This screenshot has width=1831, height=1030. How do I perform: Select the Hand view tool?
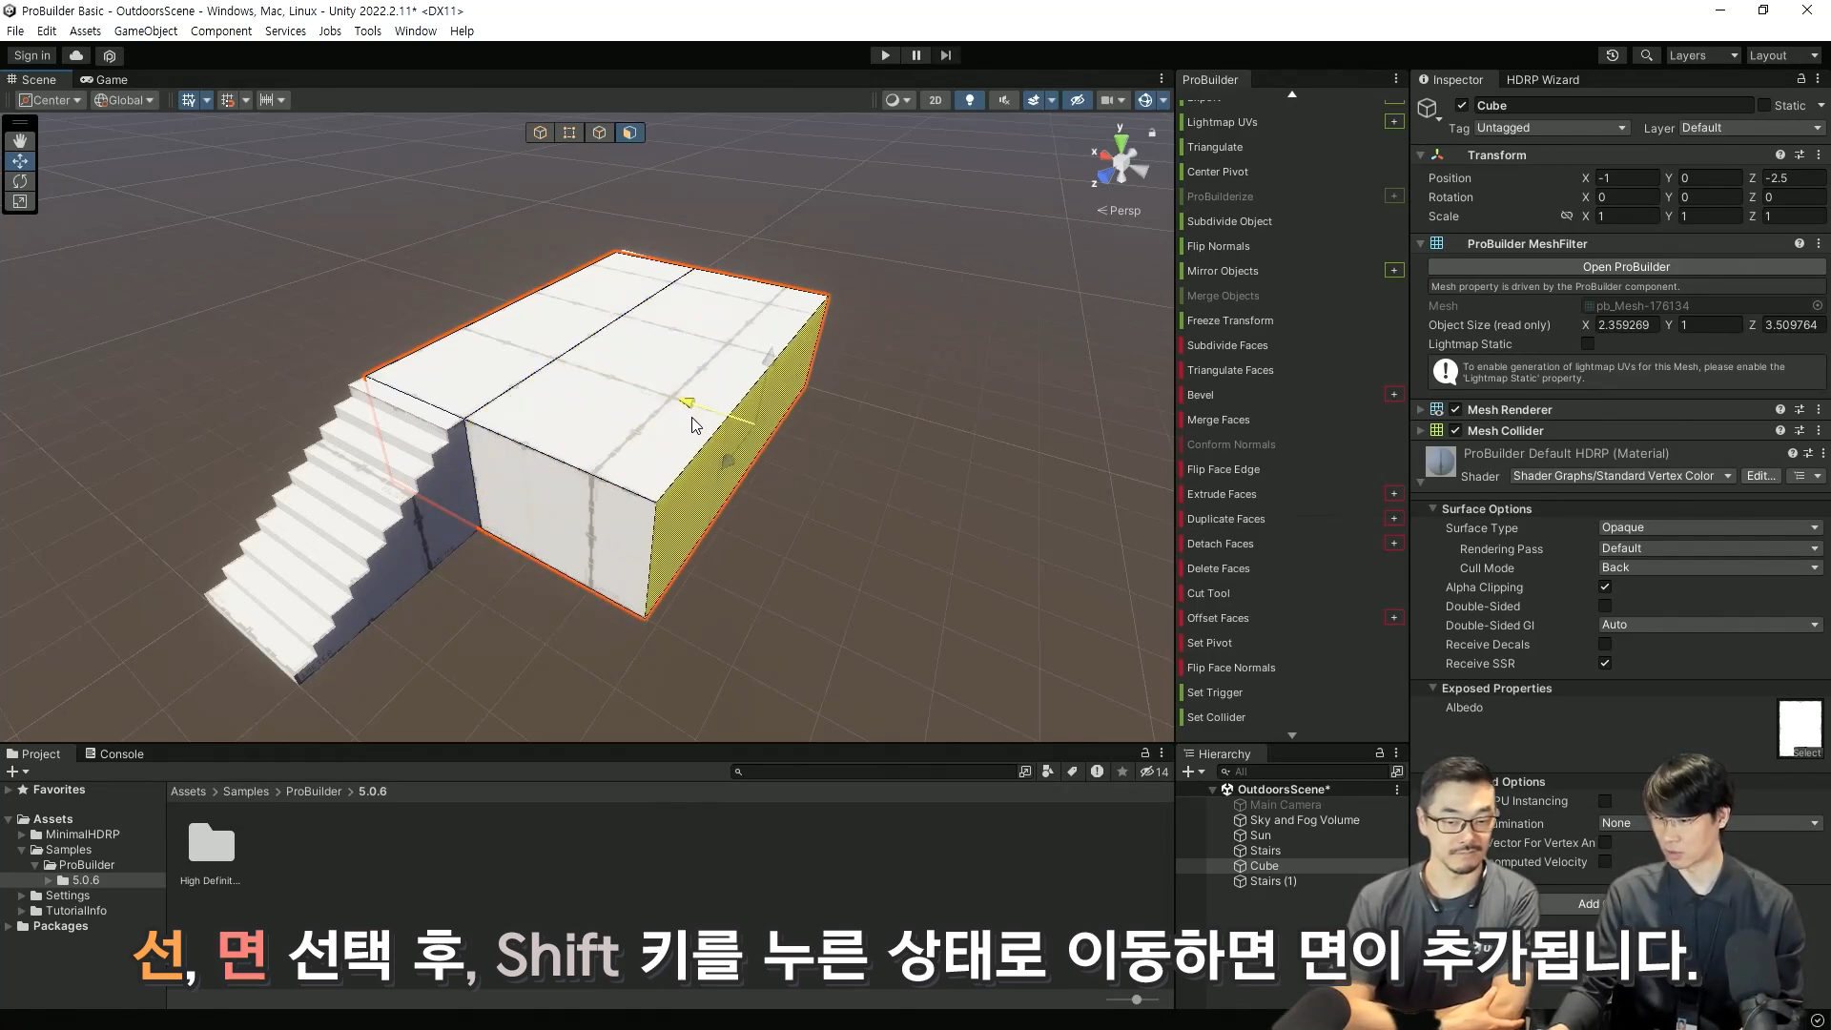tap(20, 141)
